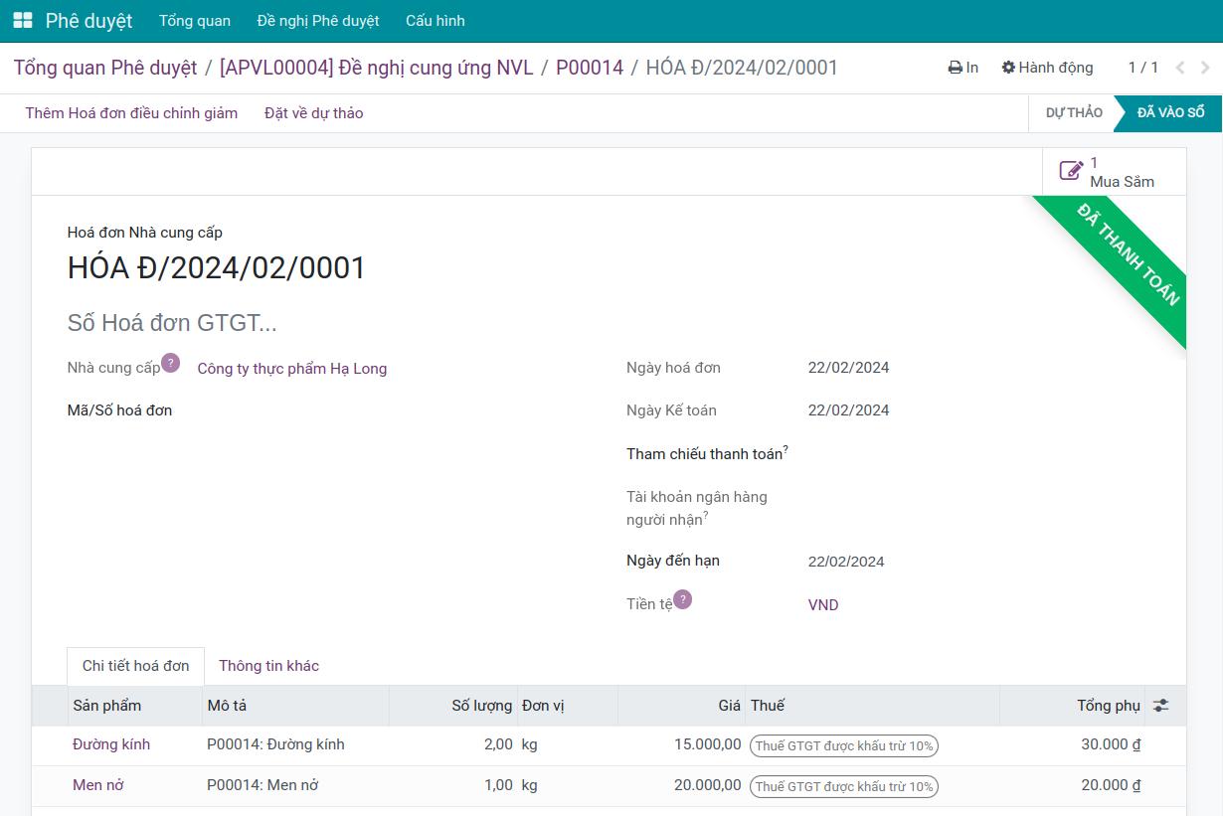Image resolution: width=1223 pixels, height=816 pixels.
Task: Click the Ngày Kế toán date value
Action: tap(849, 410)
